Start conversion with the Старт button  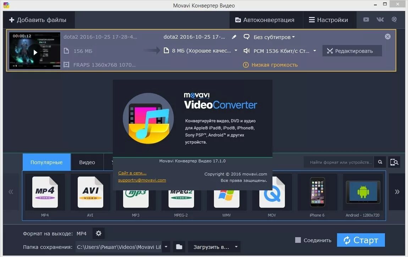(x=361, y=240)
